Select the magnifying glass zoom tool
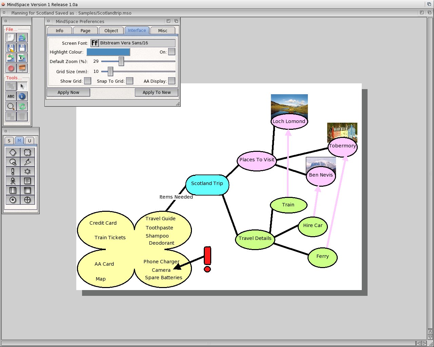Image resolution: width=434 pixels, height=347 pixels. (11, 107)
